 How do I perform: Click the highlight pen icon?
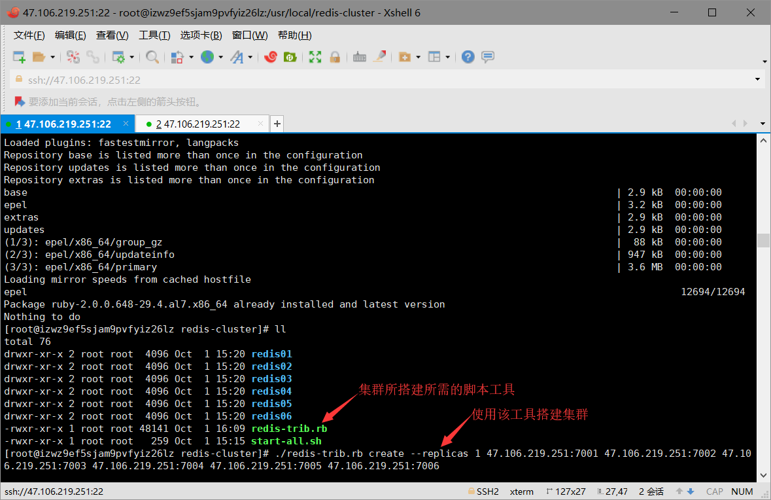379,57
